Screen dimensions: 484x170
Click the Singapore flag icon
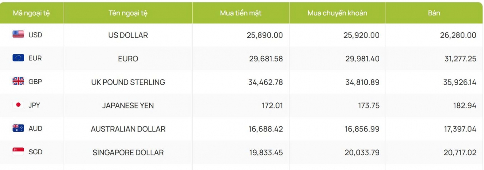[x=19, y=152]
